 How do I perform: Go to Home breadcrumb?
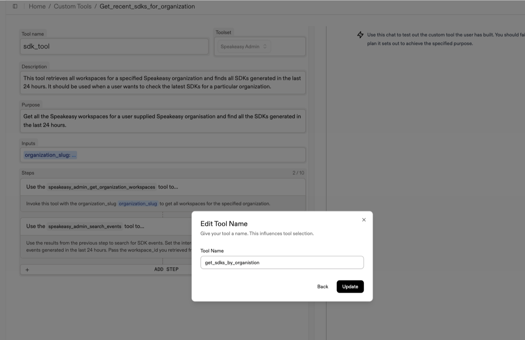[37, 6]
